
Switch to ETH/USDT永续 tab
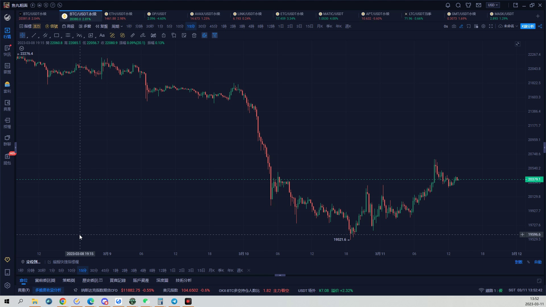(x=121, y=16)
